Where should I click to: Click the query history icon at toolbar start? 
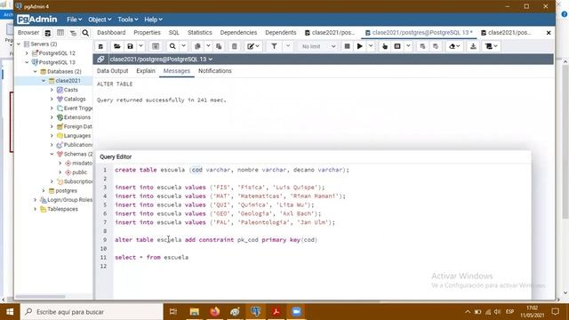[100, 46]
